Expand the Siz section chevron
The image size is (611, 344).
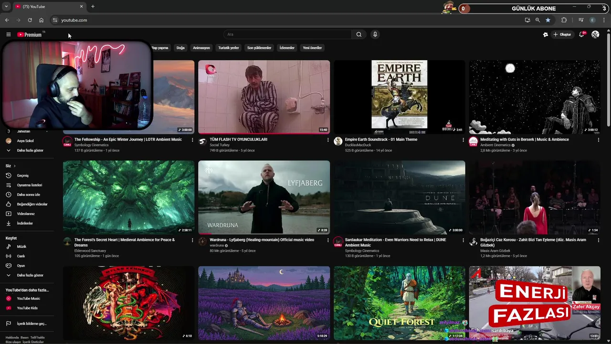pos(14,166)
